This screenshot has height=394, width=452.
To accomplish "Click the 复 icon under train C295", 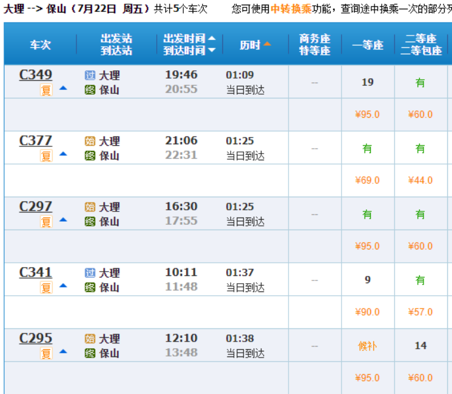I will tap(46, 353).
